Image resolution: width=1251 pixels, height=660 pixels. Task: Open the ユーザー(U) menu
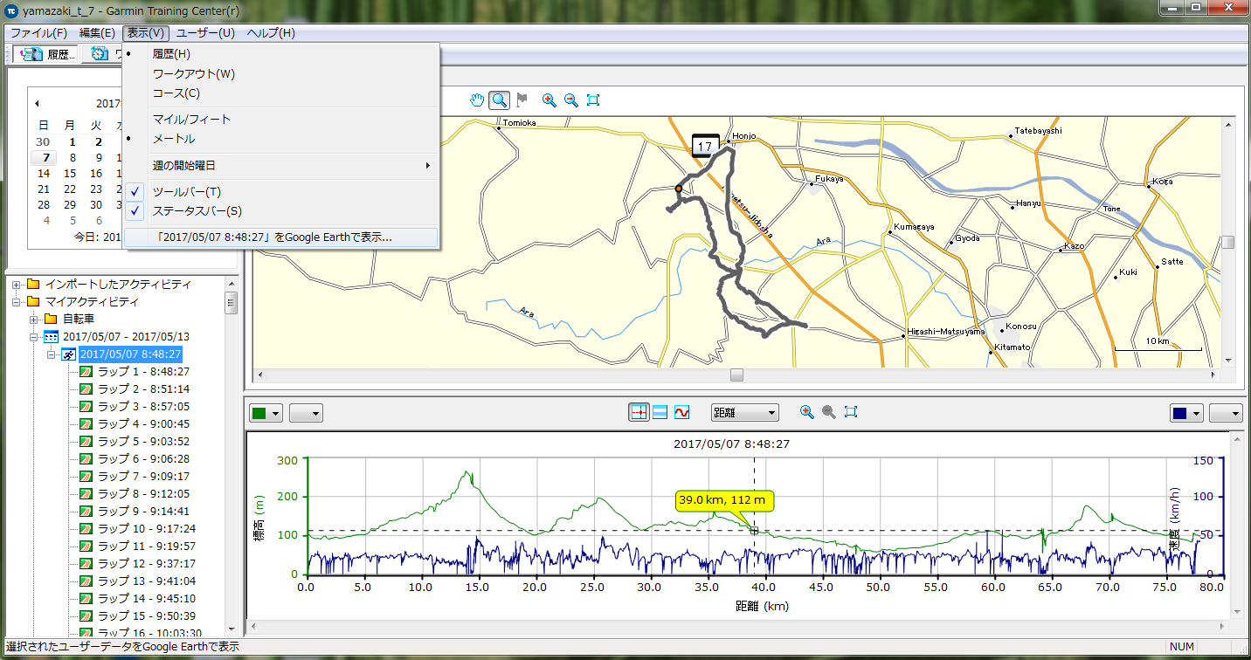pos(205,33)
